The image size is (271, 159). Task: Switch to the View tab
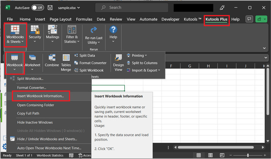click(131, 19)
